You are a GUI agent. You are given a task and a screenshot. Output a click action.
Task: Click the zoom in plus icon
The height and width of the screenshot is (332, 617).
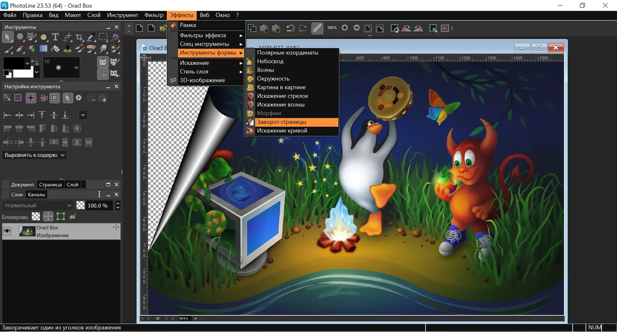(344, 28)
